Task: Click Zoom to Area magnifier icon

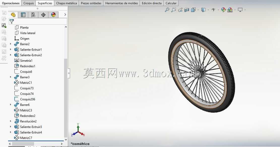Action: tap(174, 10)
